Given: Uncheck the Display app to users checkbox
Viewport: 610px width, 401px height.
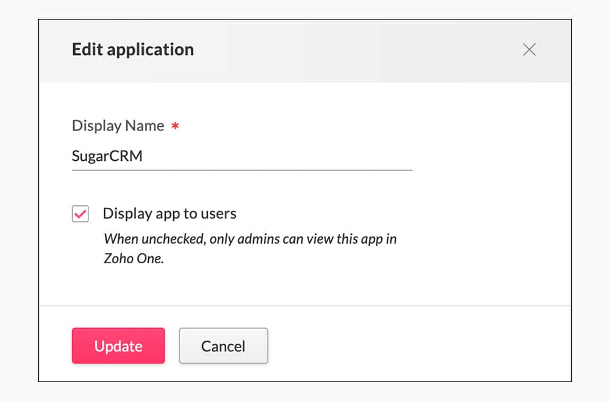Looking at the screenshot, I should pyautogui.click(x=81, y=214).
